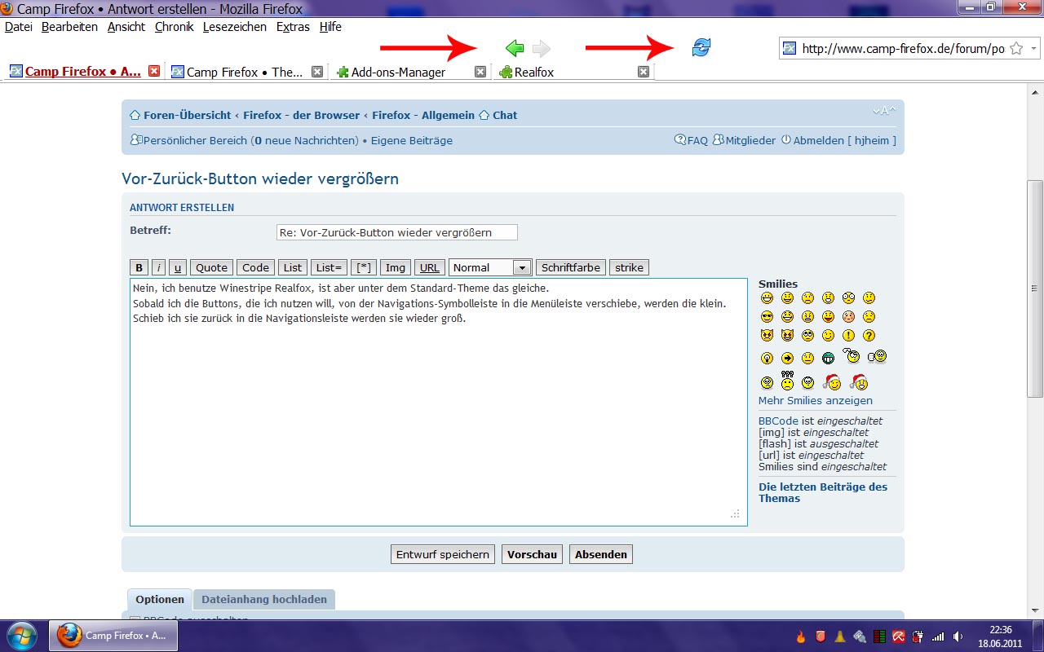Apply bold with the B button
This screenshot has width=1044, height=652.
[139, 267]
